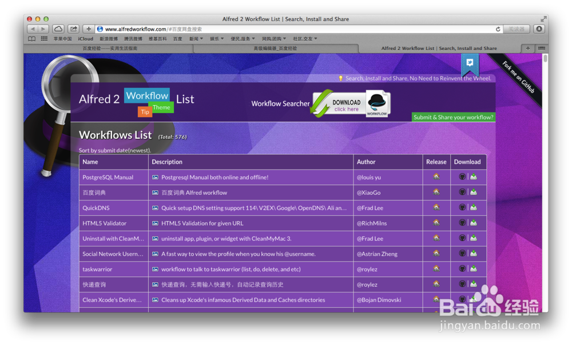Click Download Workflow Searcher button
The height and width of the screenshot is (345, 572).
(x=351, y=104)
